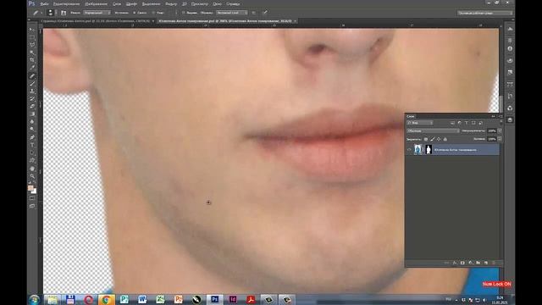542x305 pixels.
Task: Toggle lock position in Layers panel
Action: pos(439,139)
